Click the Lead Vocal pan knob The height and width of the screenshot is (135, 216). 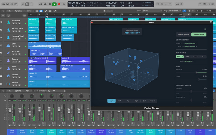tap(42, 96)
